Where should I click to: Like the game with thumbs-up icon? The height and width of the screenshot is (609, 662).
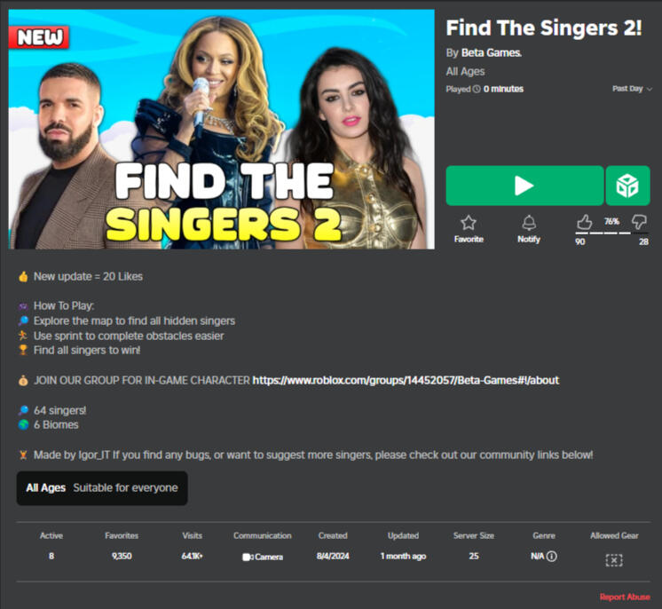coord(584,222)
